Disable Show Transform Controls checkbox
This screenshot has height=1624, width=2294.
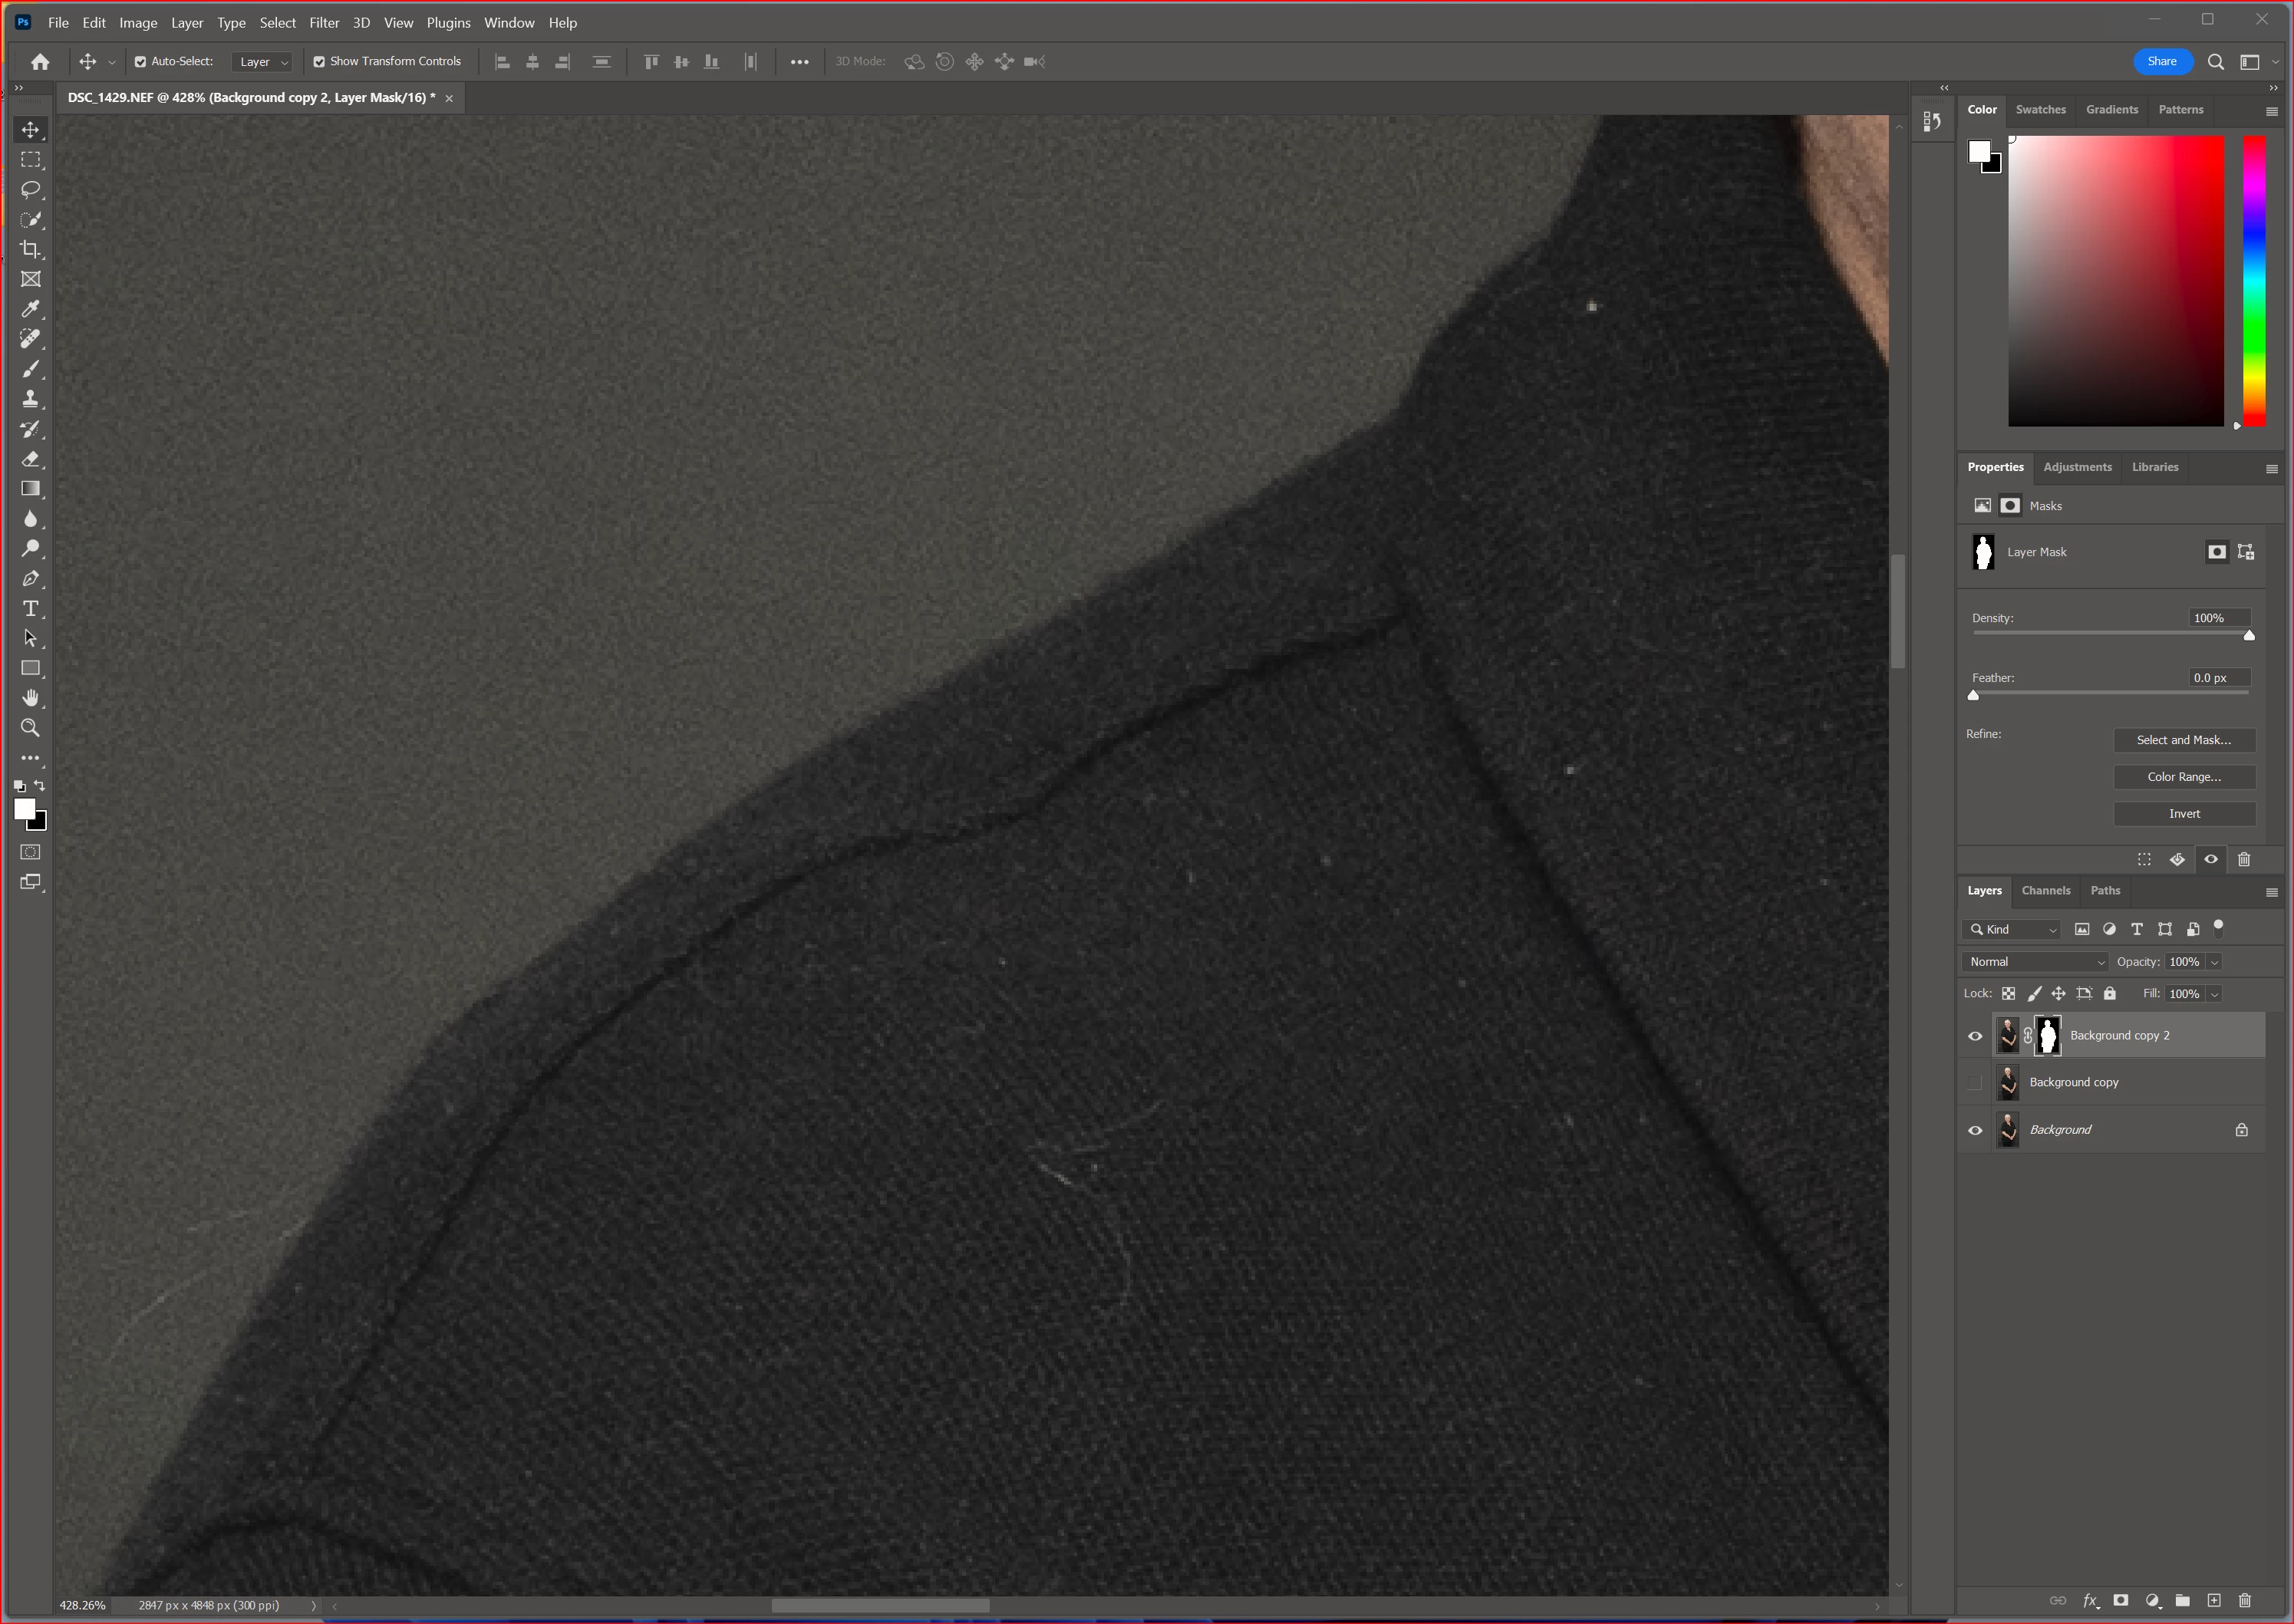319,62
